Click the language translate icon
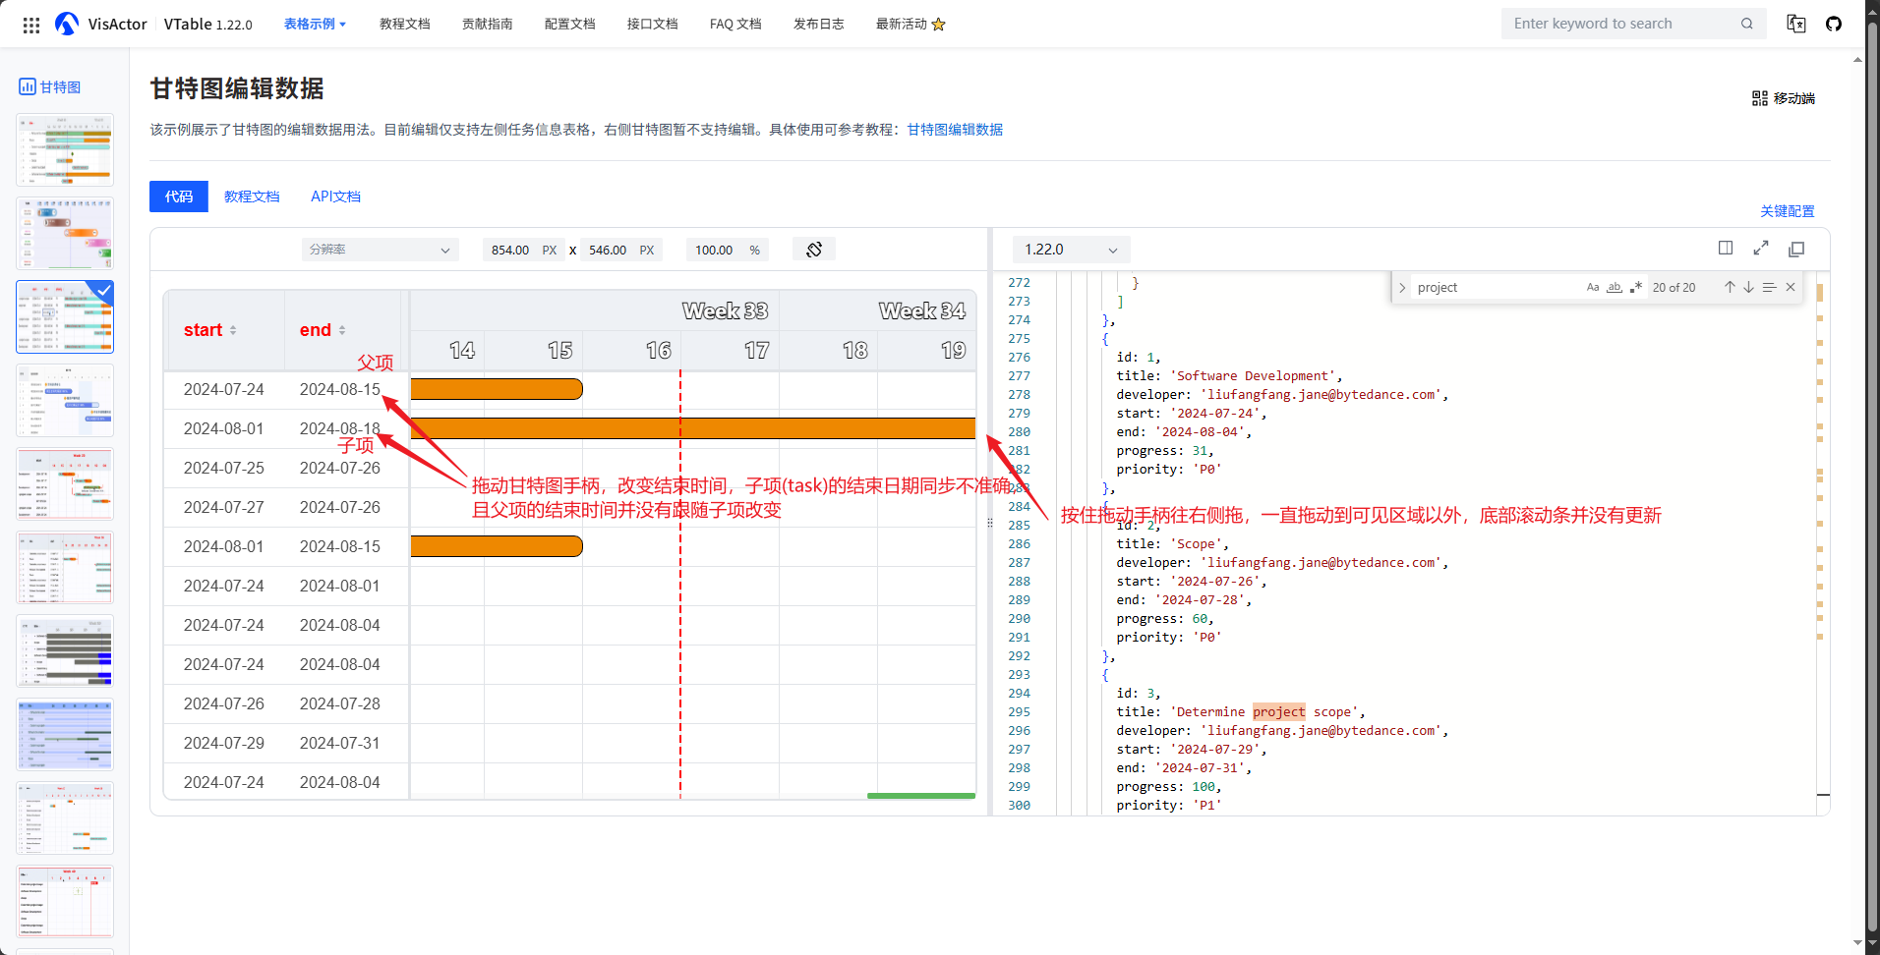Image resolution: width=1880 pixels, height=955 pixels. pos(1796,24)
